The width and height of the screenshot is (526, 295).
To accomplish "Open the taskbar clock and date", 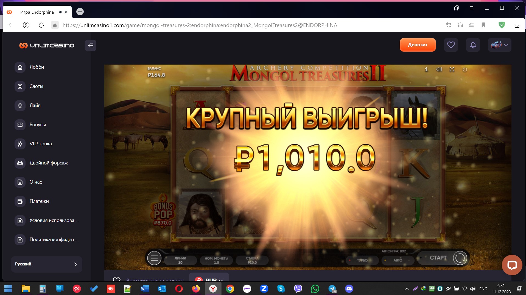I will [x=501, y=289].
